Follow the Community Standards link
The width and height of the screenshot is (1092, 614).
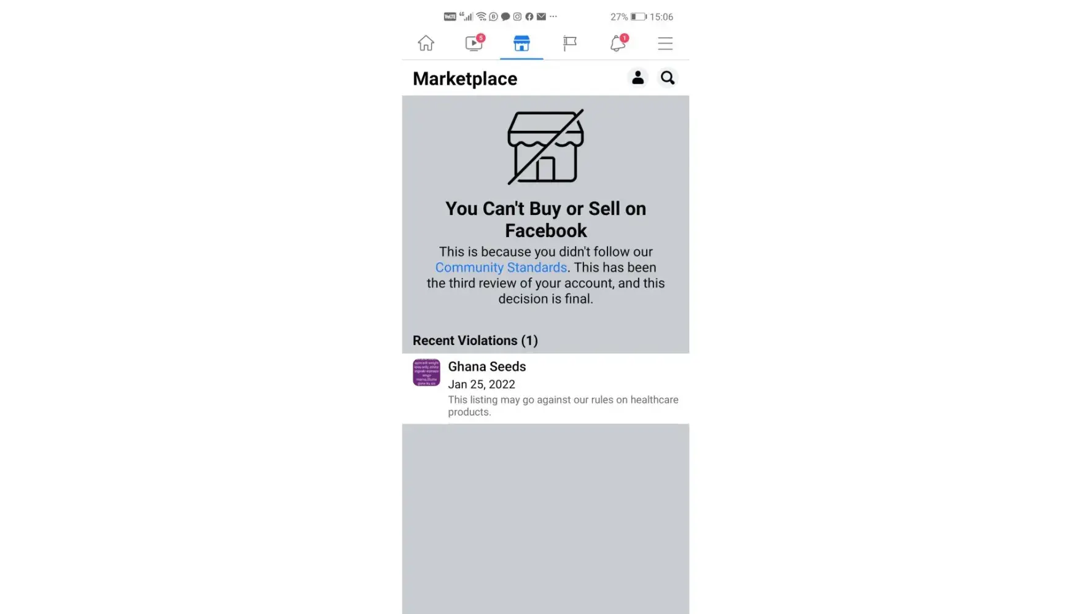[501, 268]
